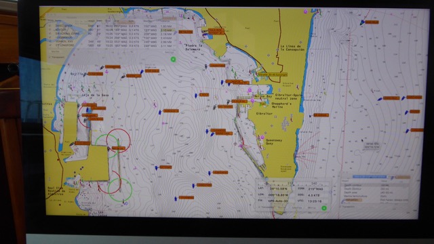This screenshot has height=244, width=434.
Task: Toggle Transparent checkbox in GPS data panel
Action: (260, 207)
